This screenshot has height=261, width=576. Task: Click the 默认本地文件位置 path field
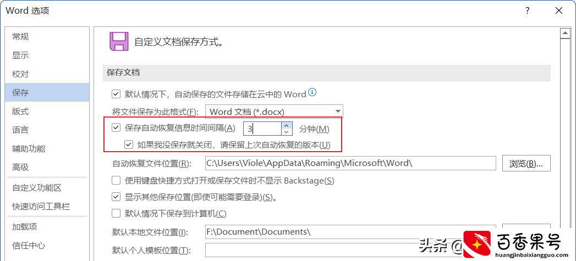pos(350,232)
